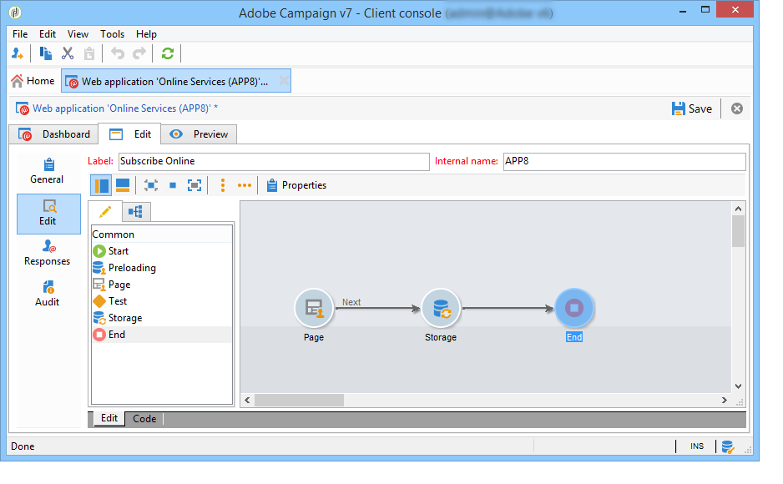
Task: Switch to the Dashboard tab
Action: 54,134
